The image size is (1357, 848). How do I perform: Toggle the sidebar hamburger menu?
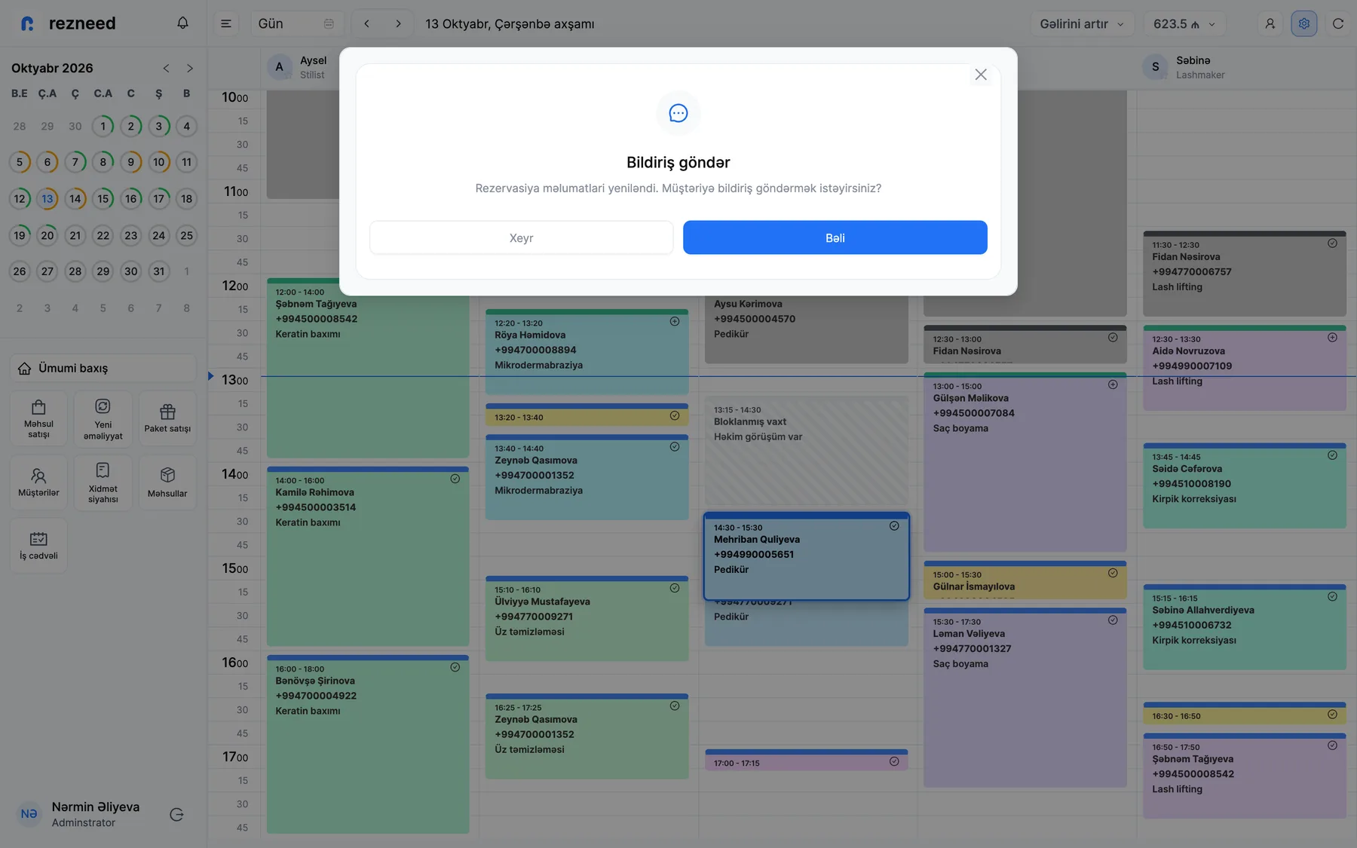coord(225,24)
